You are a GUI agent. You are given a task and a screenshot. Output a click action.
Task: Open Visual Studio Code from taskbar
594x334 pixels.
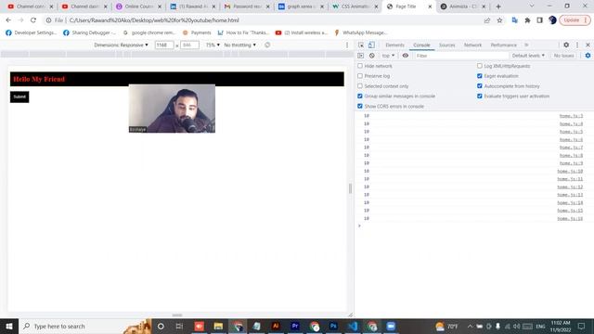click(353, 326)
